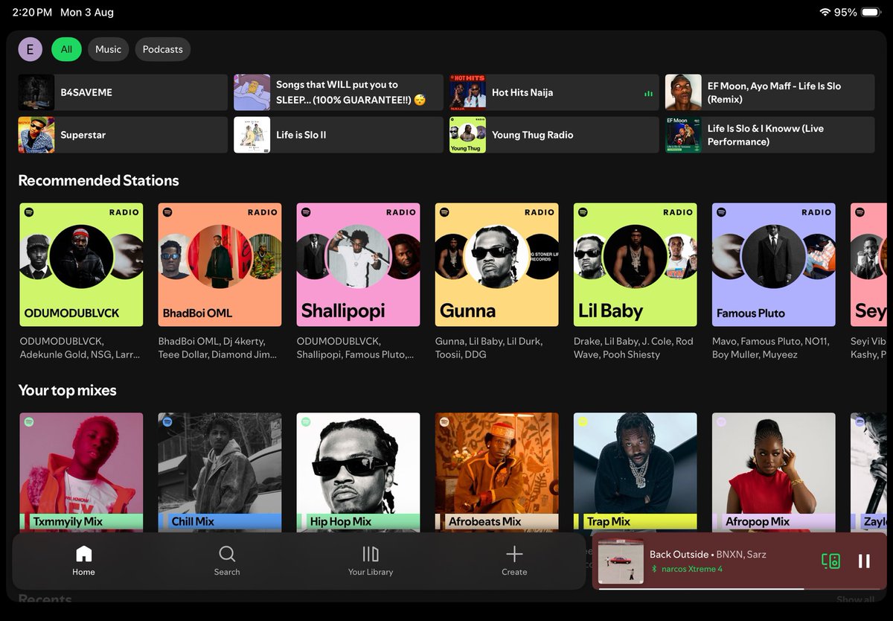Image resolution: width=893 pixels, height=621 pixels.
Task: Click artist text Mavo, Famous Pluto, NO11
Action: click(x=770, y=348)
